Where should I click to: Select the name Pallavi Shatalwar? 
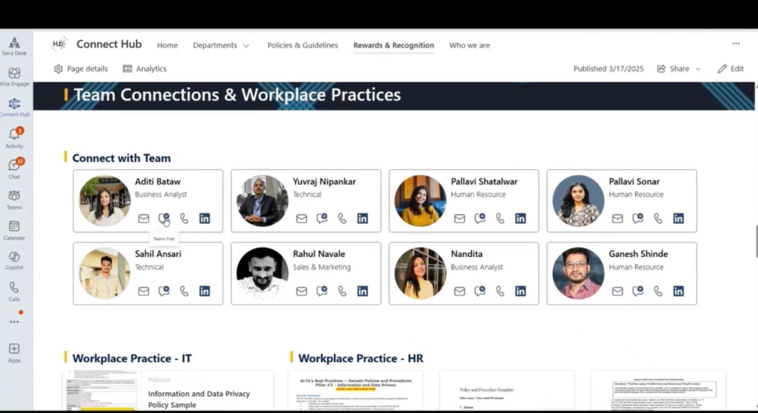484,182
